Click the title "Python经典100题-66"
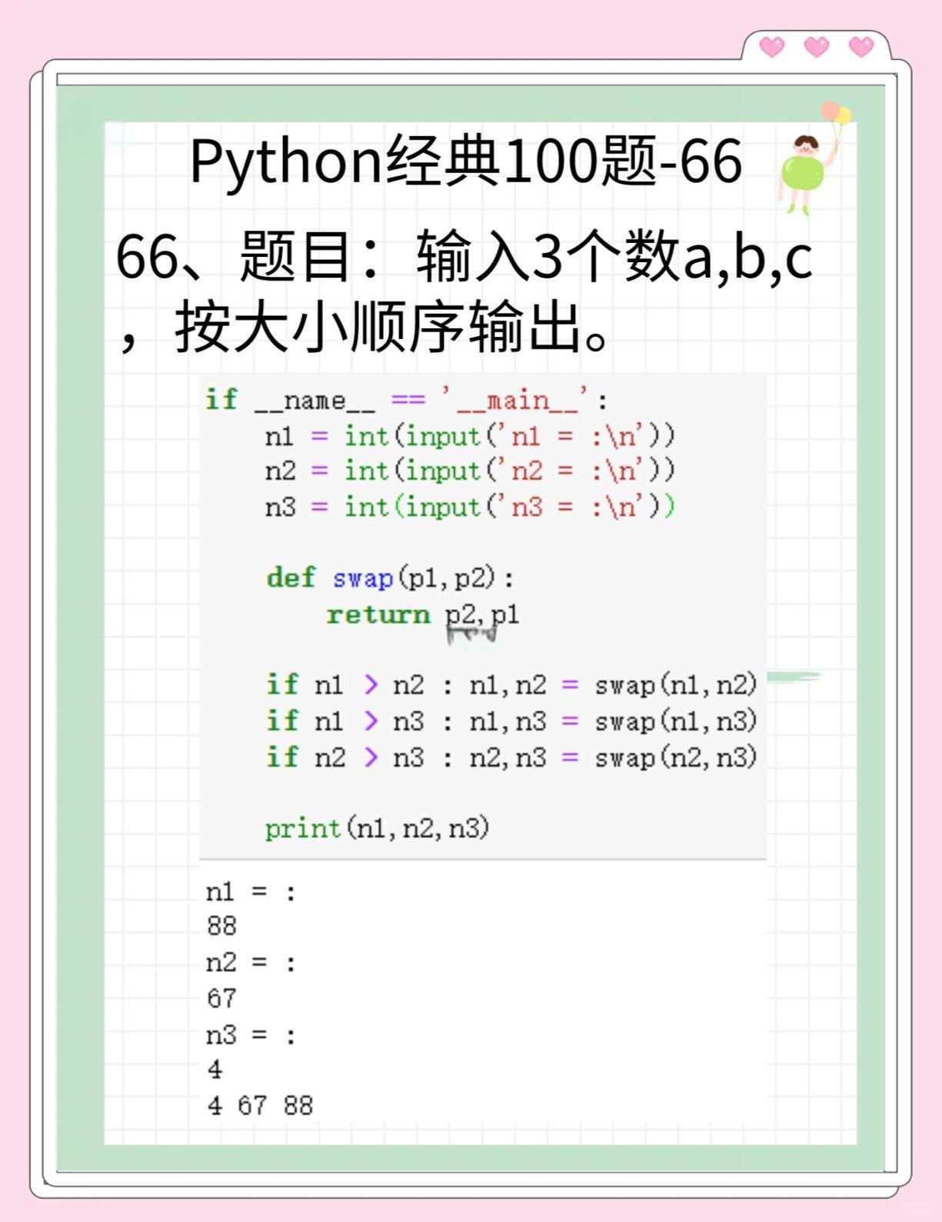 point(466,162)
